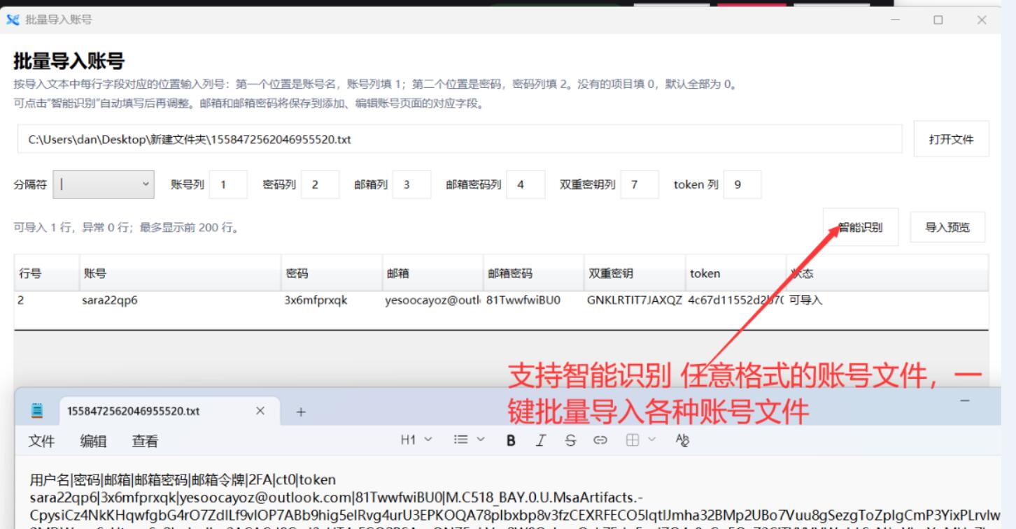Click the 账号列 number field
Viewport: 1016px width, 529px height.
228,185
